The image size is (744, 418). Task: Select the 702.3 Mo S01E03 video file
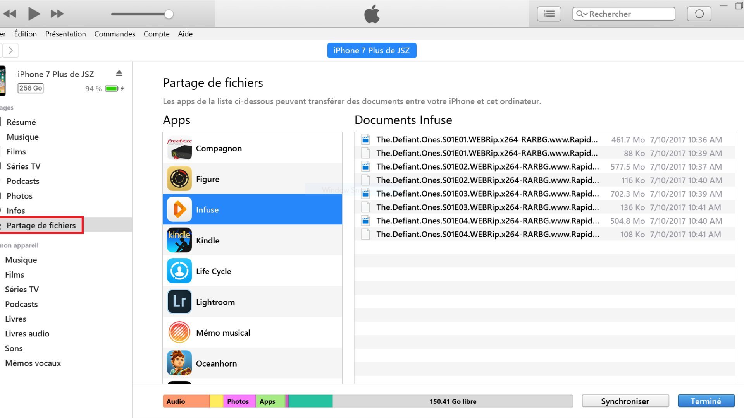pyautogui.click(x=544, y=194)
